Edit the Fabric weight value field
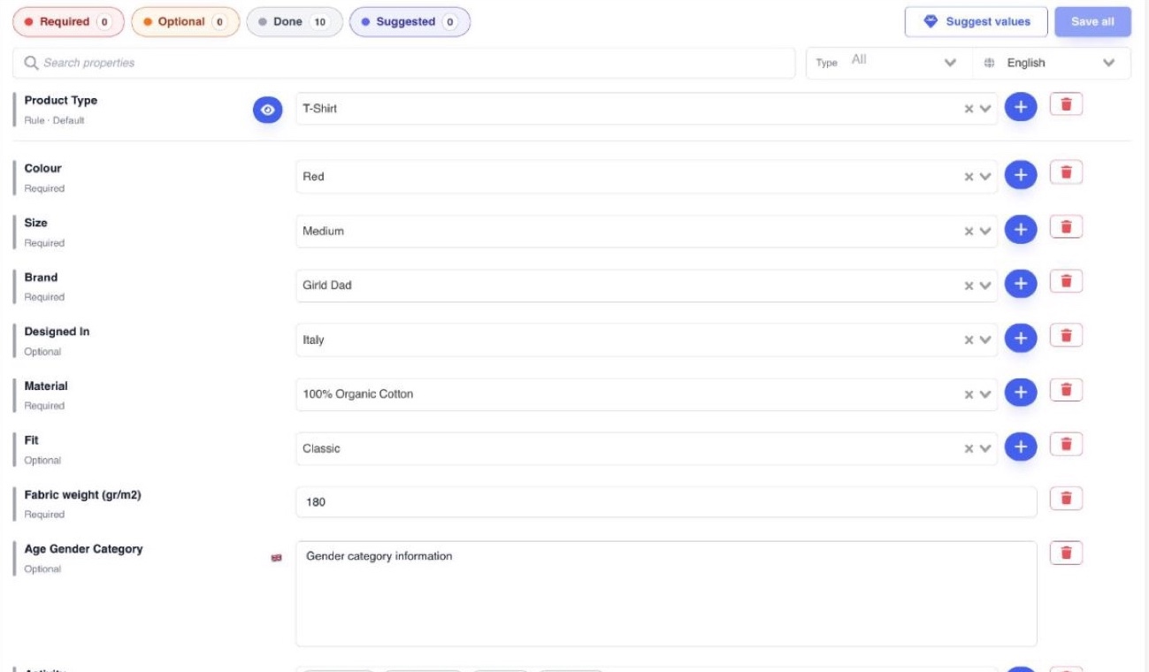This screenshot has width=1149, height=672. pyautogui.click(x=666, y=502)
